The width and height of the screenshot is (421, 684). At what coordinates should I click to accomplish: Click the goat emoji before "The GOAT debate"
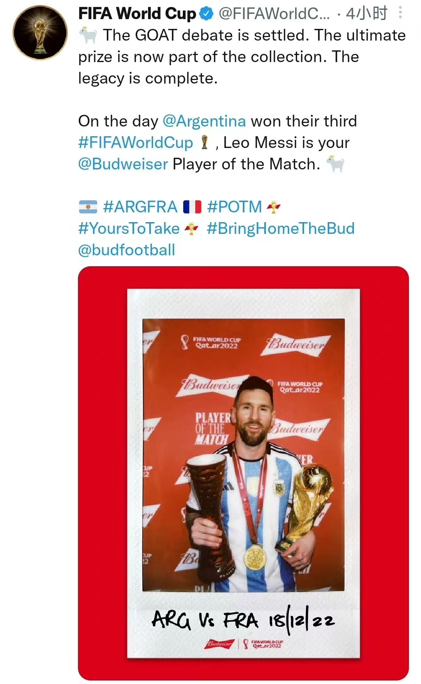click(x=88, y=36)
